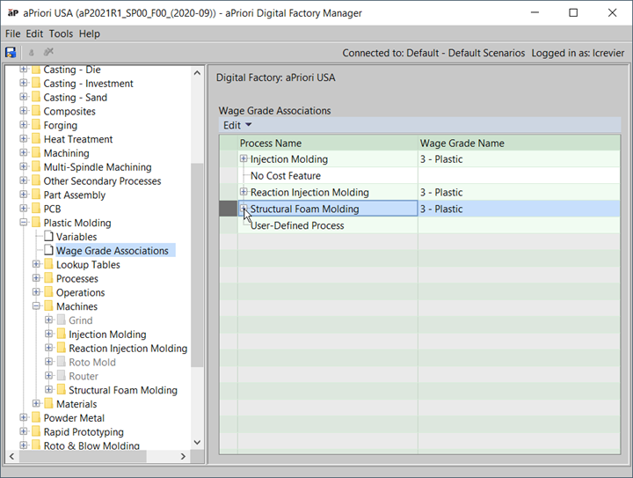Click the Processes folder icon
633x478 pixels.
pyautogui.click(x=48, y=278)
